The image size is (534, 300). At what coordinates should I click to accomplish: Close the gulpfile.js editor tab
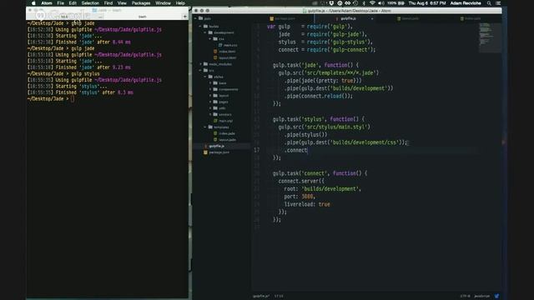pyautogui.click(x=372, y=18)
